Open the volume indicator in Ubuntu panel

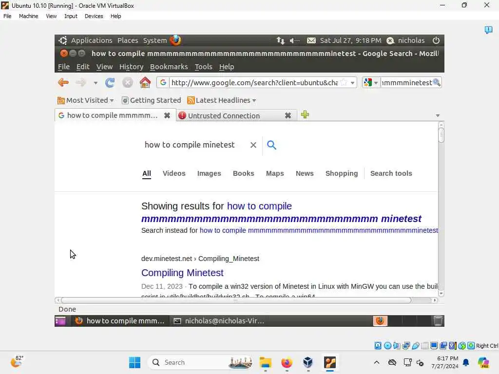(x=295, y=40)
